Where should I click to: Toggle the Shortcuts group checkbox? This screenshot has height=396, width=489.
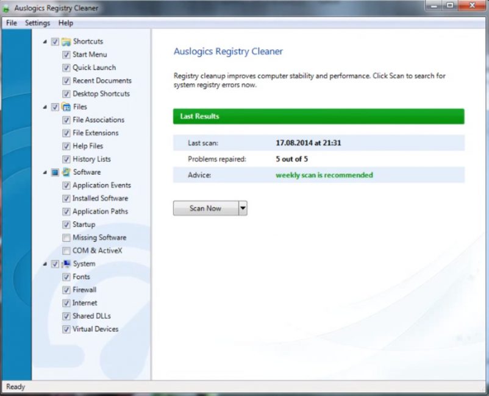click(55, 42)
